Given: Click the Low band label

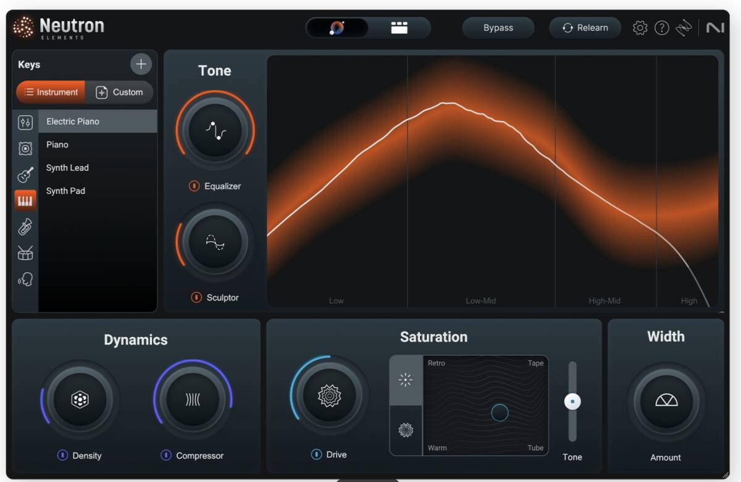Looking at the screenshot, I should 337,301.
